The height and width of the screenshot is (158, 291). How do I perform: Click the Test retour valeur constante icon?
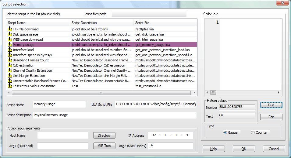click(x=10, y=86)
